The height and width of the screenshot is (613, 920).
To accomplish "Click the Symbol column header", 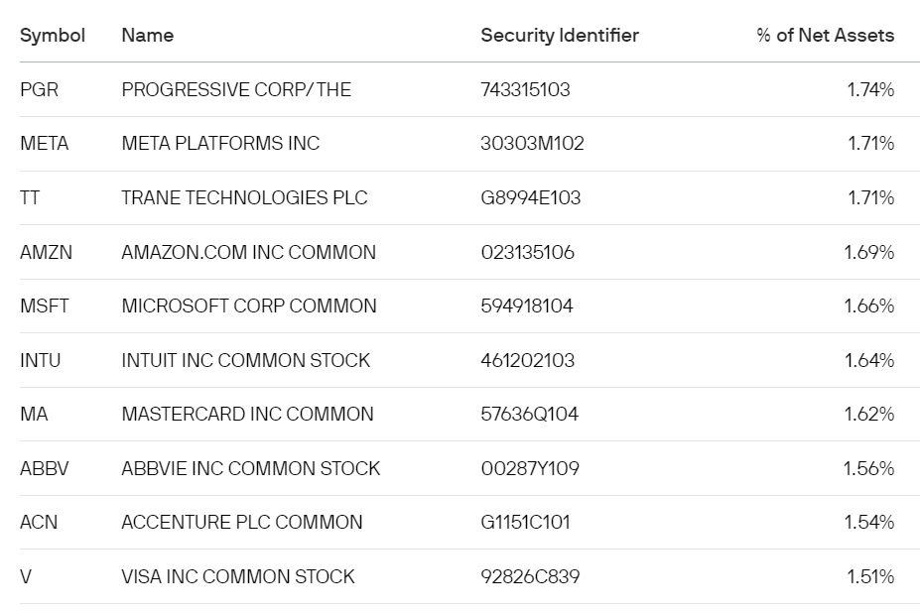I will click(x=53, y=36).
